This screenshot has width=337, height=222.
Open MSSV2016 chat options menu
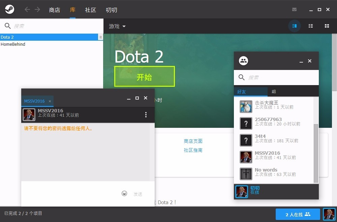146,115
